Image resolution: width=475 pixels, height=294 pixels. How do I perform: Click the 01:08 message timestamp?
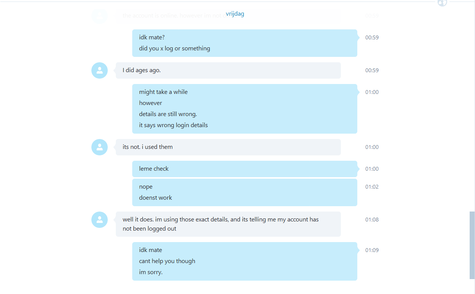pyautogui.click(x=372, y=220)
